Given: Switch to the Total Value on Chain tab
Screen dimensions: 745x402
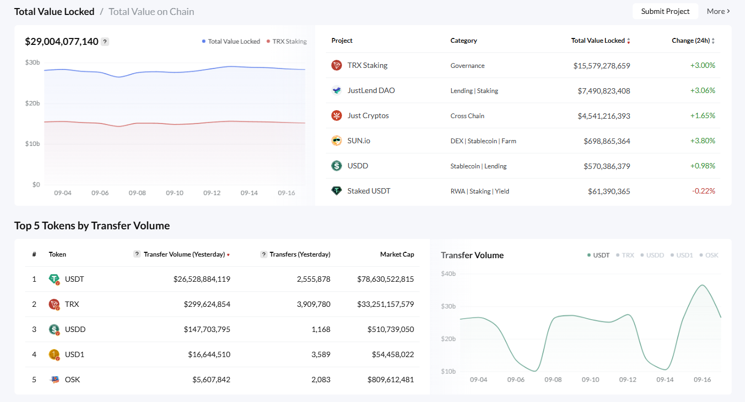Looking at the screenshot, I should (151, 11).
